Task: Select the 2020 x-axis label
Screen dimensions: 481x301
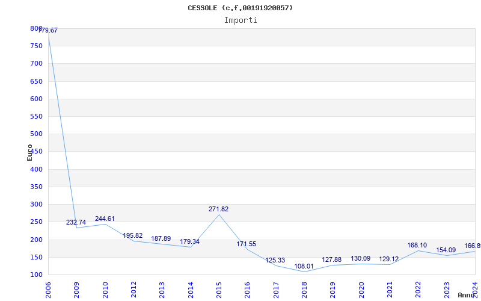Action: (x=361, y=290)
